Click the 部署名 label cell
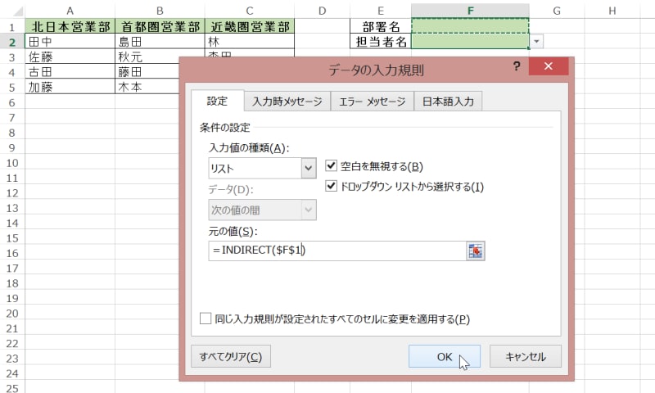The width and height of the screenshot is (655, 393). pyautogui.click(x=381, y=27)
